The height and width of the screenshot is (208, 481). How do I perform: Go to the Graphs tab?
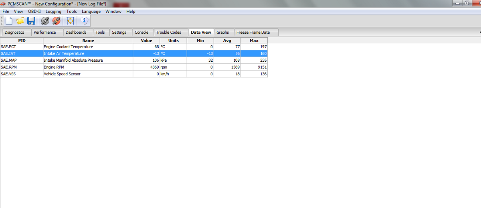click(222, 32)
